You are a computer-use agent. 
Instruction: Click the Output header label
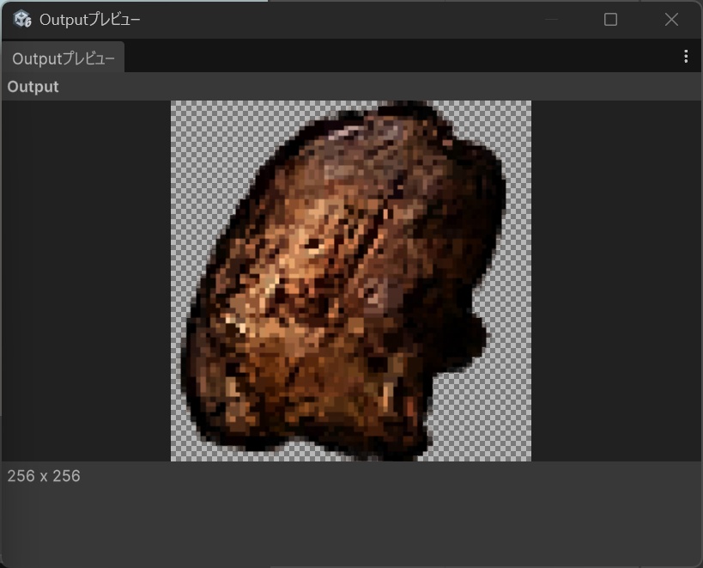coord(33,87)
